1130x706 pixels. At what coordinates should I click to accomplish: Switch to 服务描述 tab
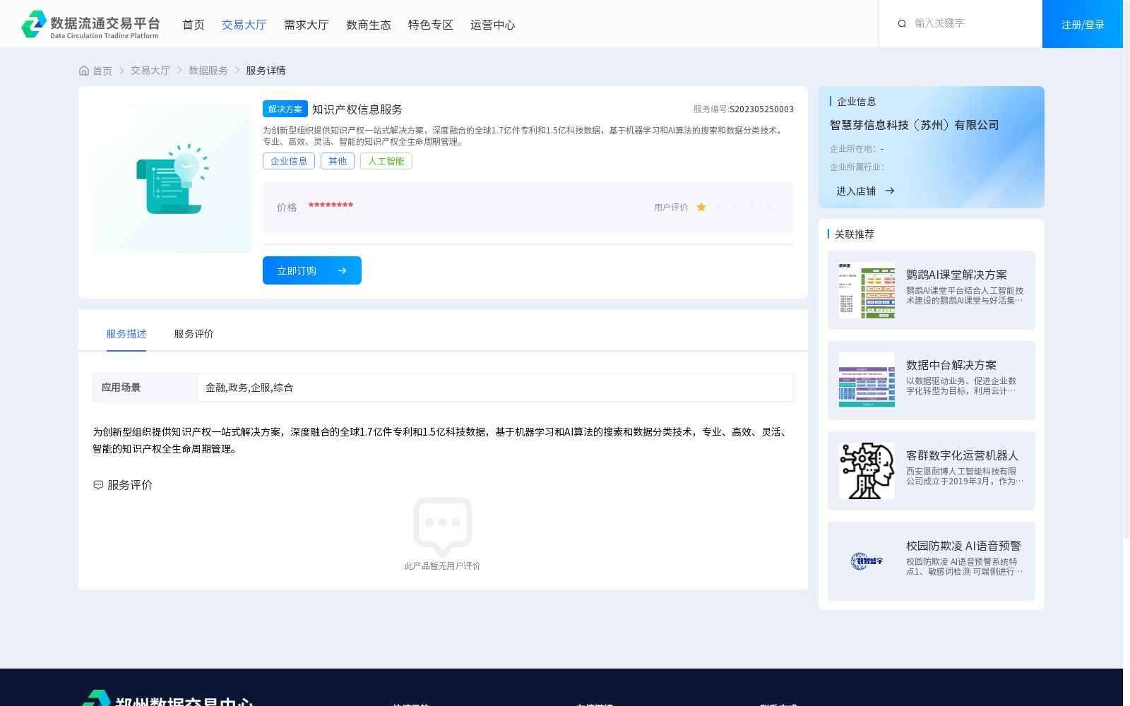pyautogui.click(x=126, y=334)
